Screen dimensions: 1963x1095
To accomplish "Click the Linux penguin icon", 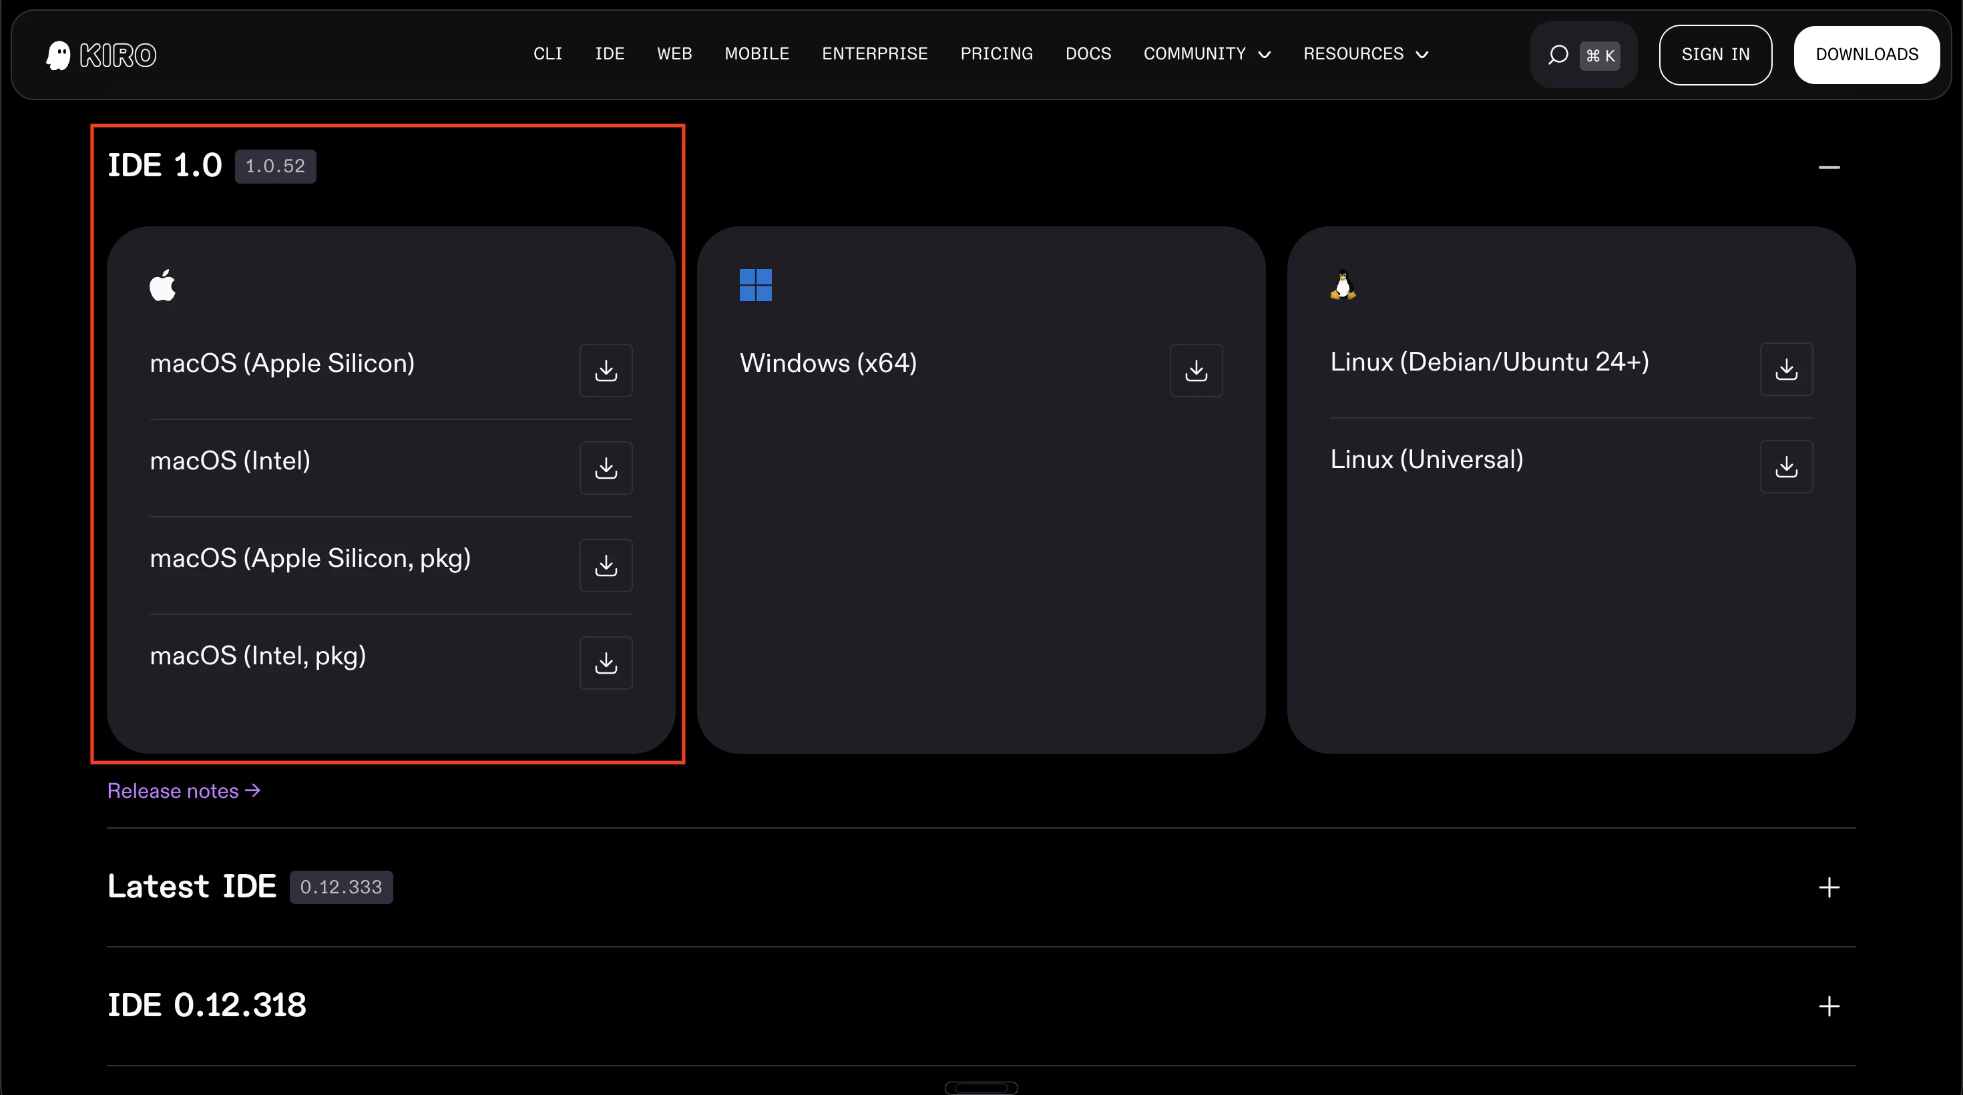I will pyautogui.click(x=1343, y=285).
